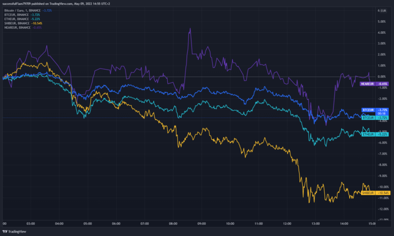
Task: Click the blue BTCEUR -3.72% price label
Action: (x=375, y=110)
